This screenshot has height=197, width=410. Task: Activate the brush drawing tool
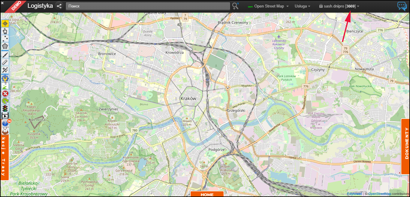(x=5, y=54)
